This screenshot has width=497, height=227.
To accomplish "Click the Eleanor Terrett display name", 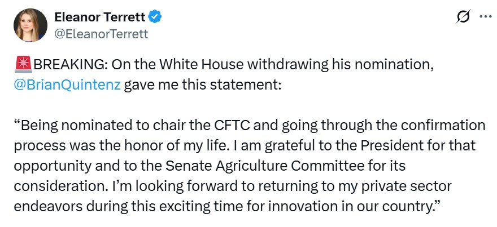I will [100, 17].
